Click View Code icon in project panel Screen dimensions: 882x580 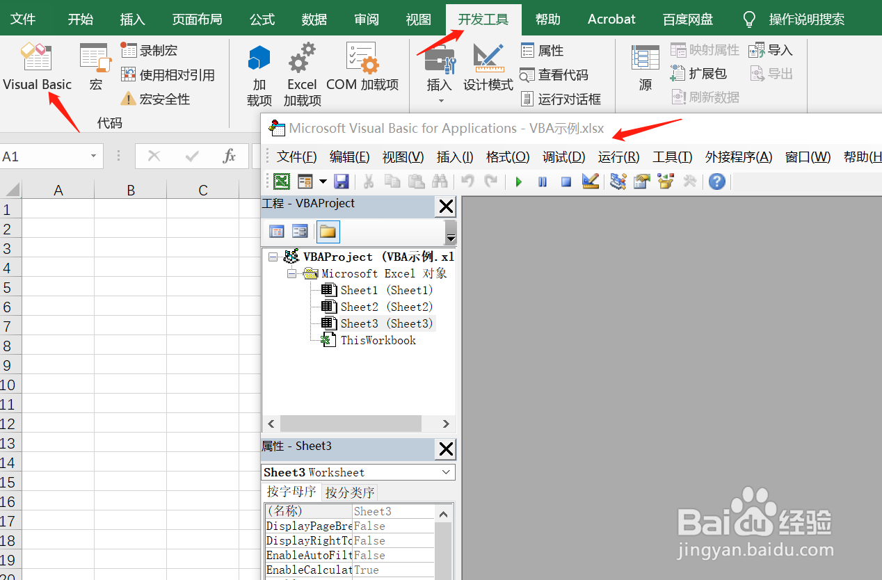(x=277, y=232)
